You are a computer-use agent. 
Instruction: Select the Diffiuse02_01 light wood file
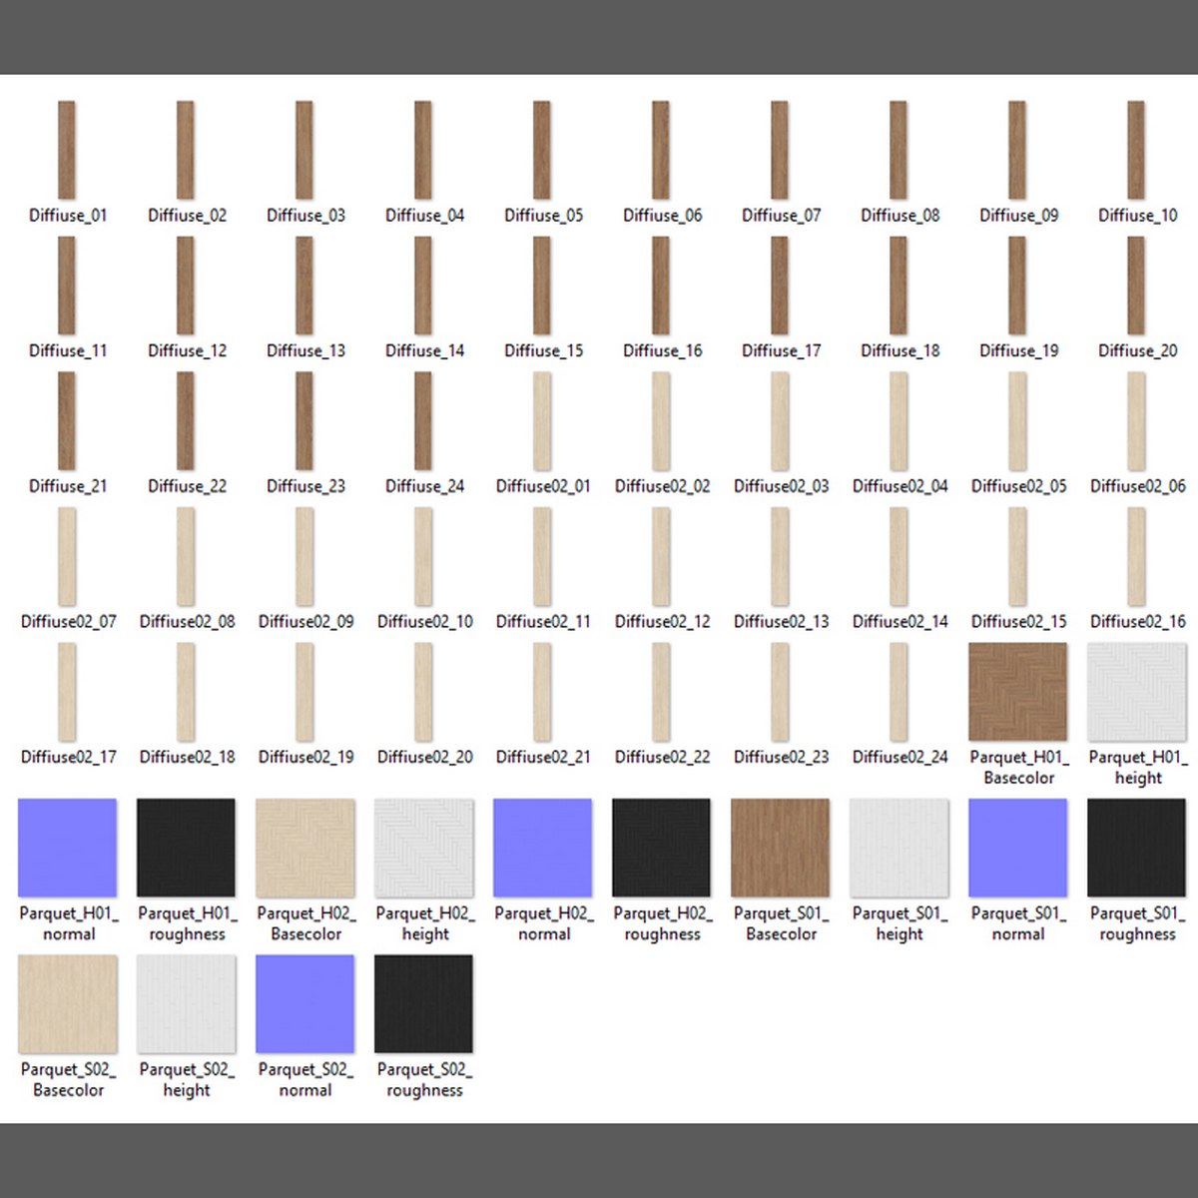click(x=542, y=421)
